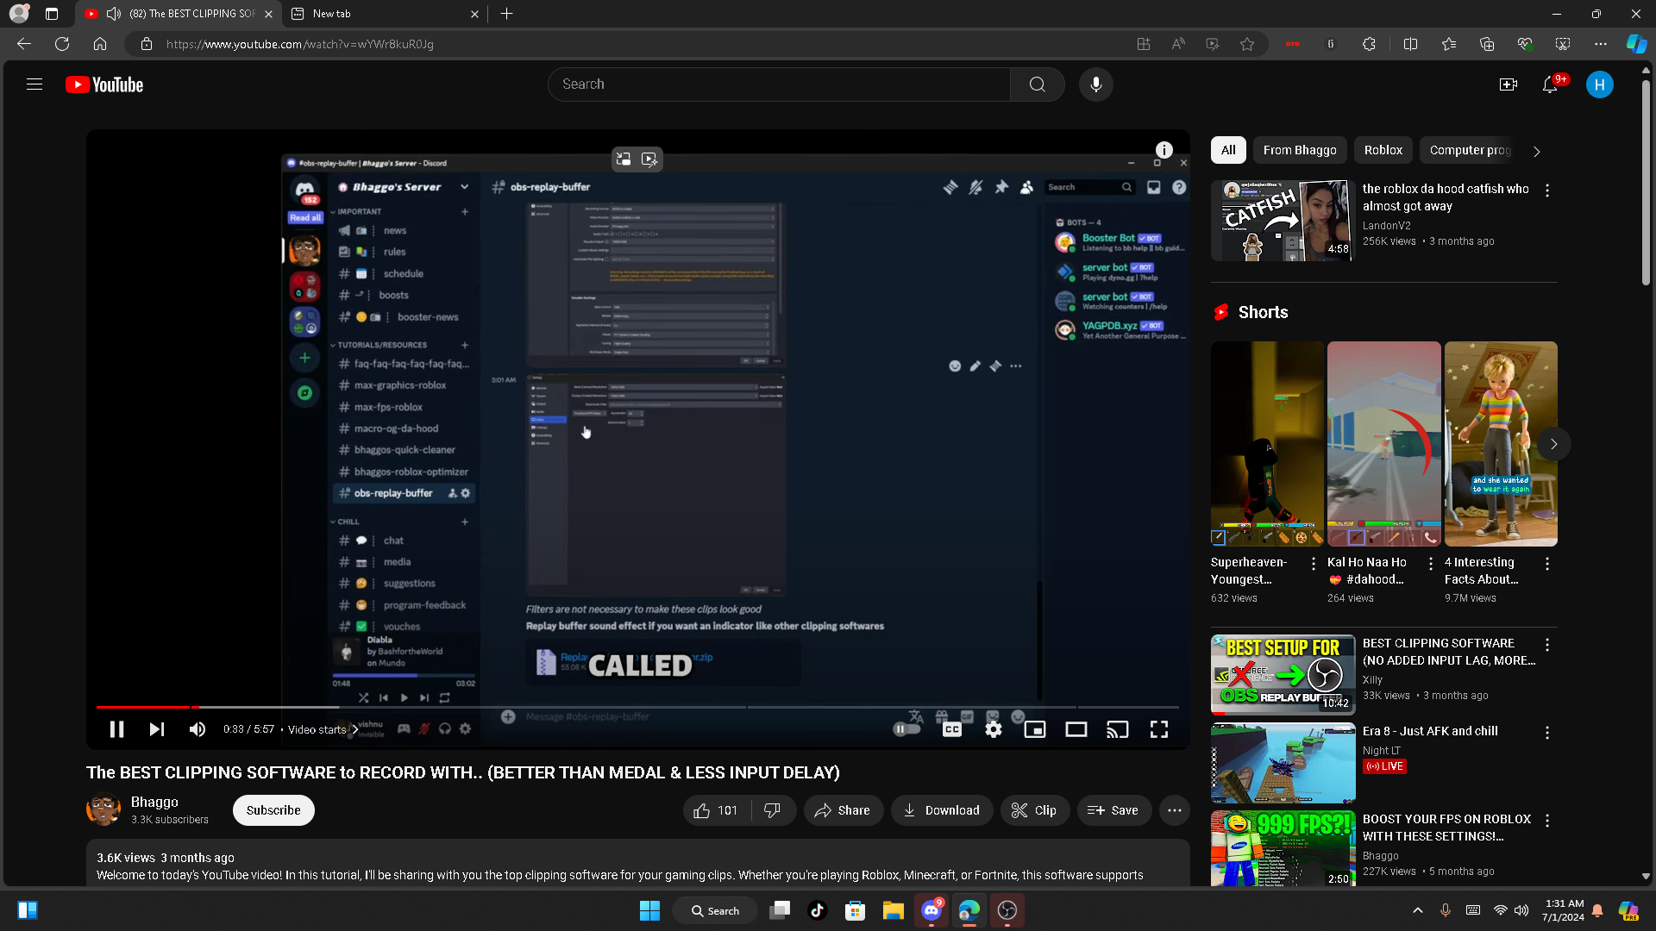Image resolution: width=1656 pixels, height=931 pixels.
Task: Refresh the browser page
Action: (62, 44)
